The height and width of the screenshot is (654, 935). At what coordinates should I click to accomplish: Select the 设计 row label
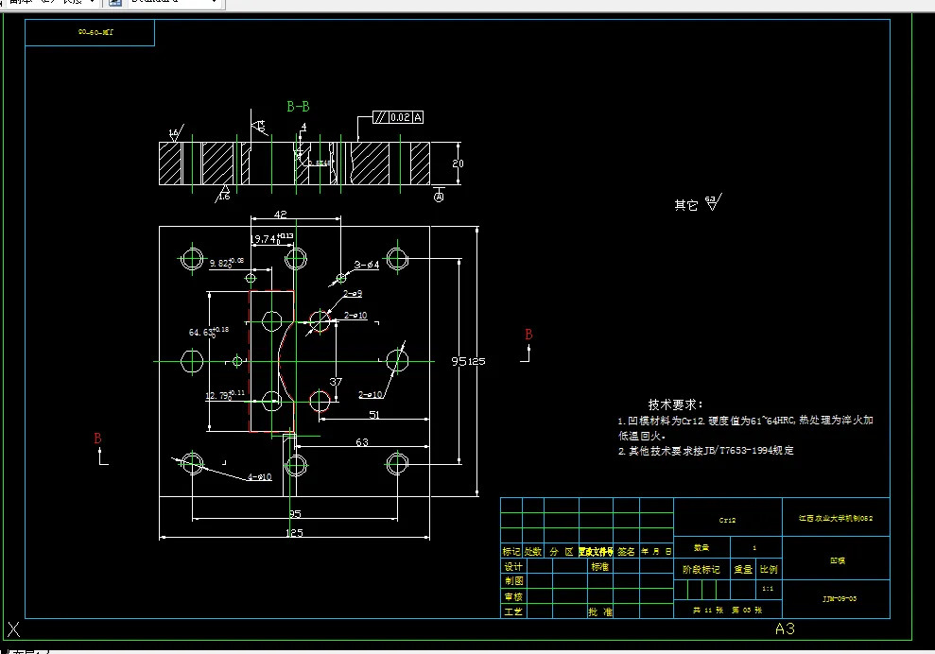[513, 566]
